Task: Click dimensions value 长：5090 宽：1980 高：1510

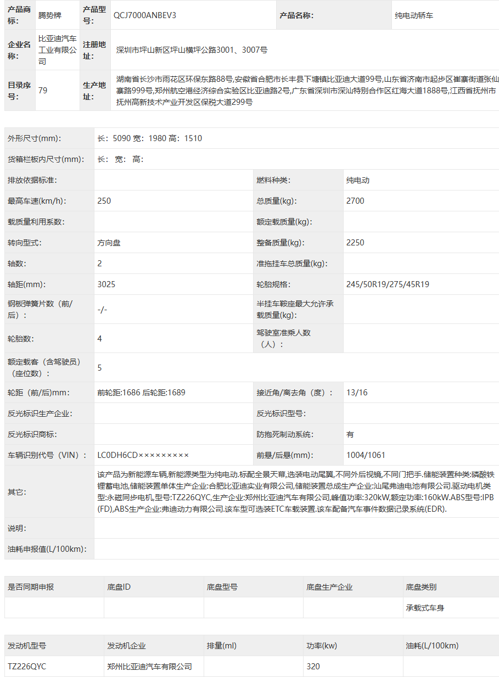Action: 150,138
